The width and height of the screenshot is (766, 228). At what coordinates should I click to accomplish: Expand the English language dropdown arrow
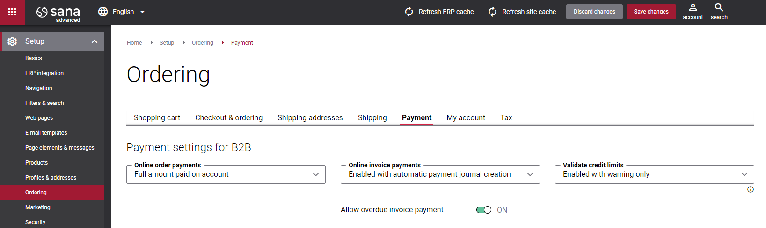[143, 12]
